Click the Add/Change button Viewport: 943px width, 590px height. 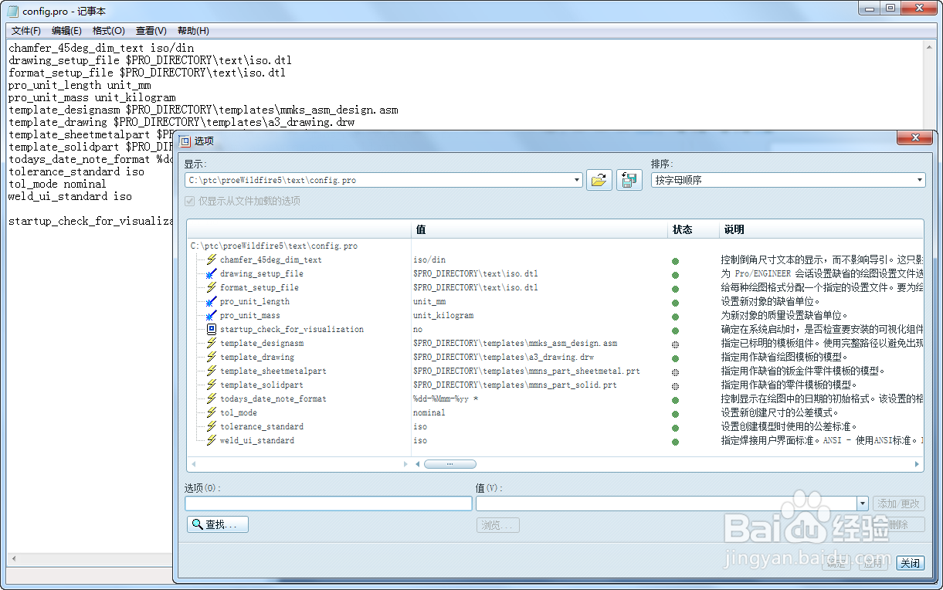pyautogui.click(x=899, y=504)
